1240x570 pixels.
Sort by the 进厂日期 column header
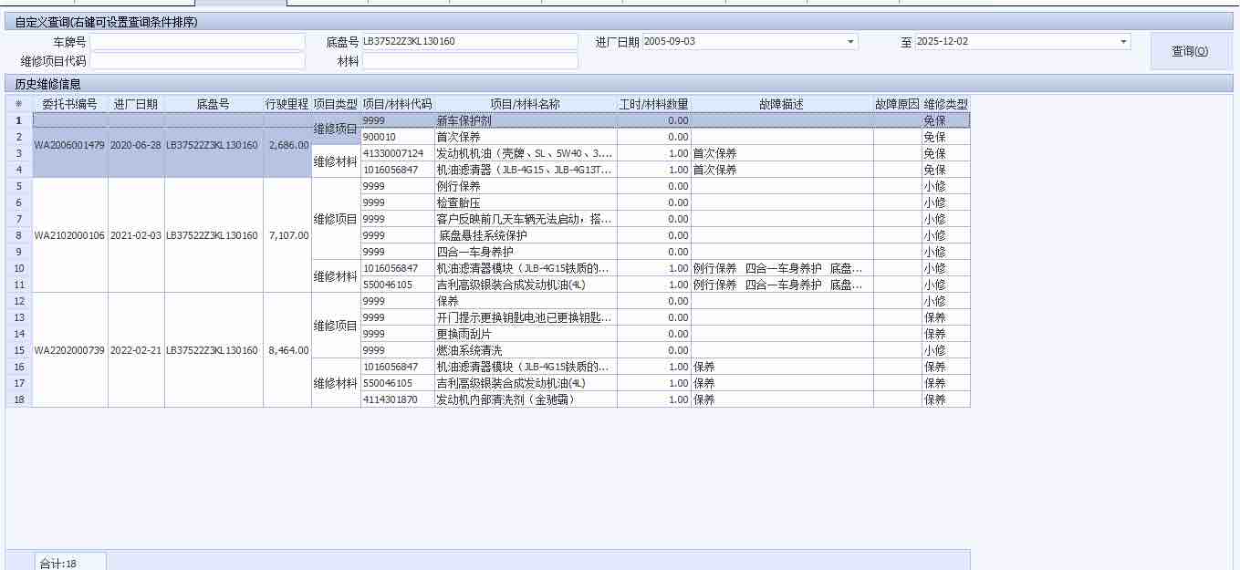point(136,105)
